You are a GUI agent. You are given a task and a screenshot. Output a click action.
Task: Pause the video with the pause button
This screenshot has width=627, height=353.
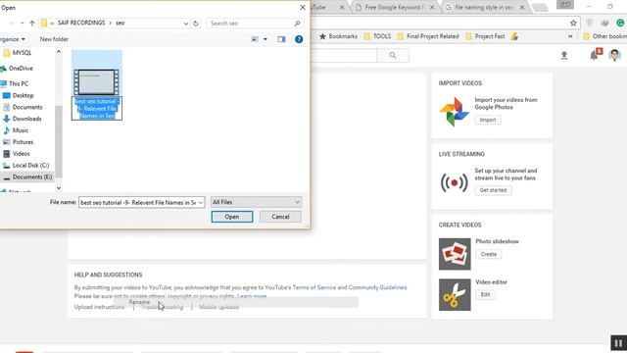[618, 343]
